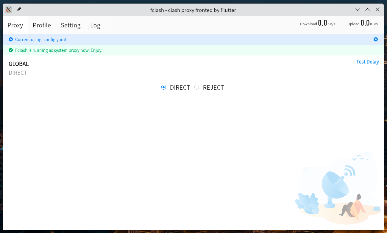The height and width of the screenshot is (233, 387).
Task: Minimize the fclash window
Action: 358,10
